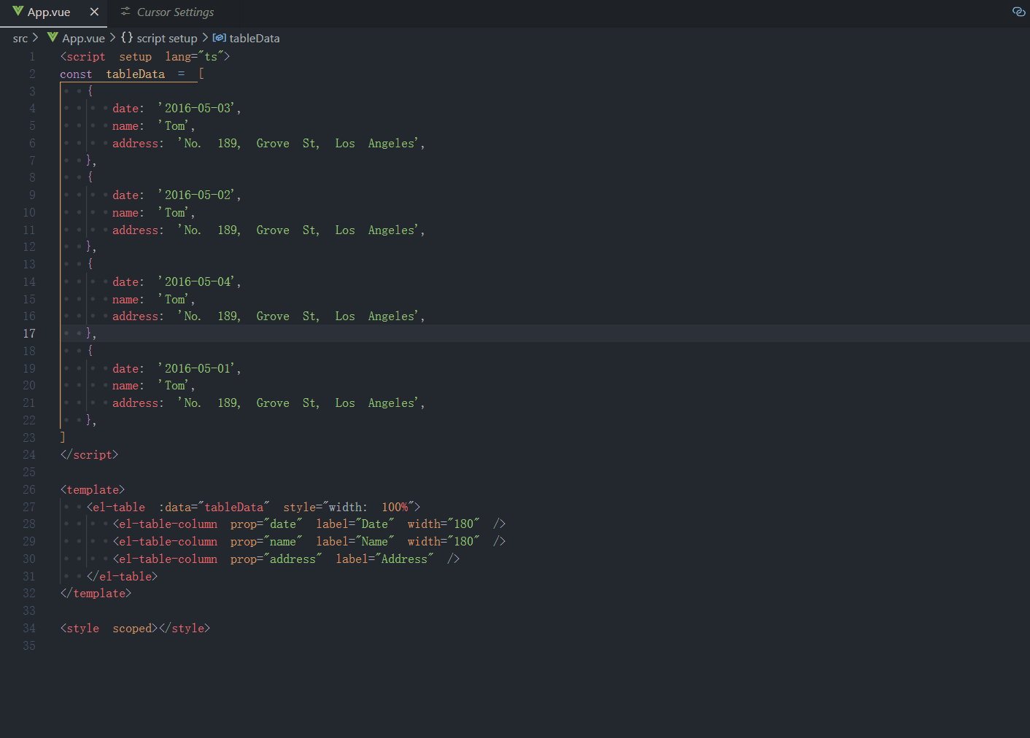Click 'tableData' in the const declaration
This screenshot has width=1030, height=738.
click(x=136, y=74)
